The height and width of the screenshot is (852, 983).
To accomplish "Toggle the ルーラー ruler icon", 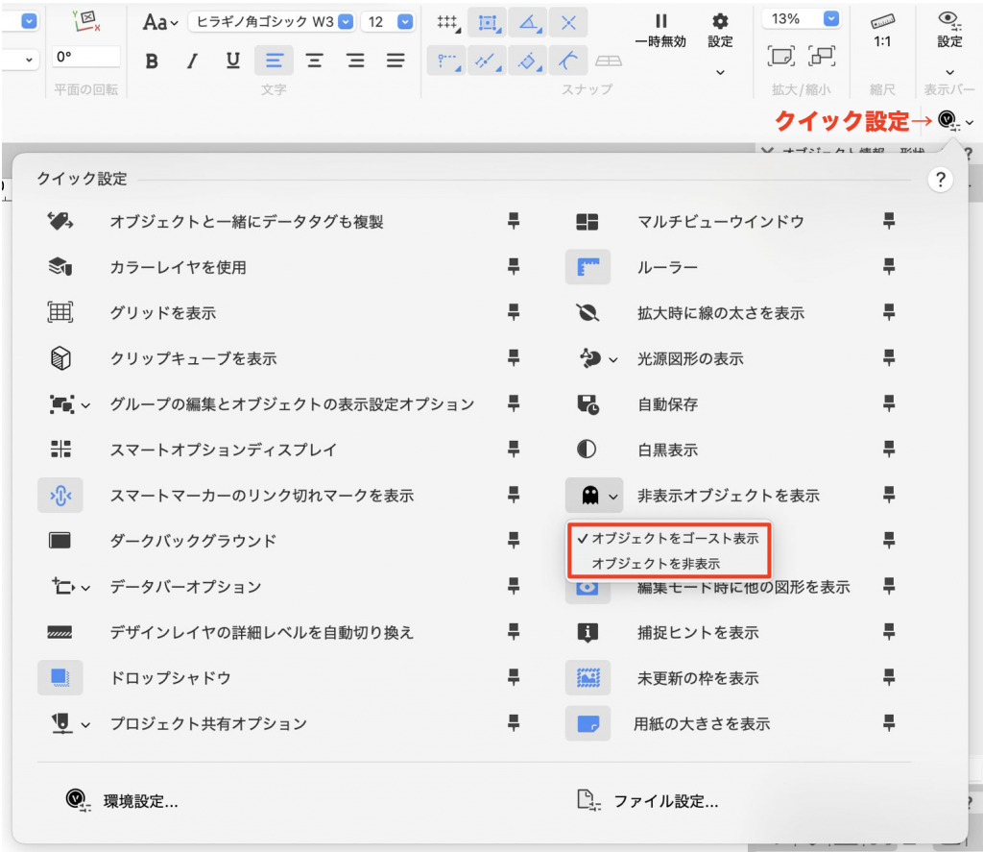I will 588,267.
